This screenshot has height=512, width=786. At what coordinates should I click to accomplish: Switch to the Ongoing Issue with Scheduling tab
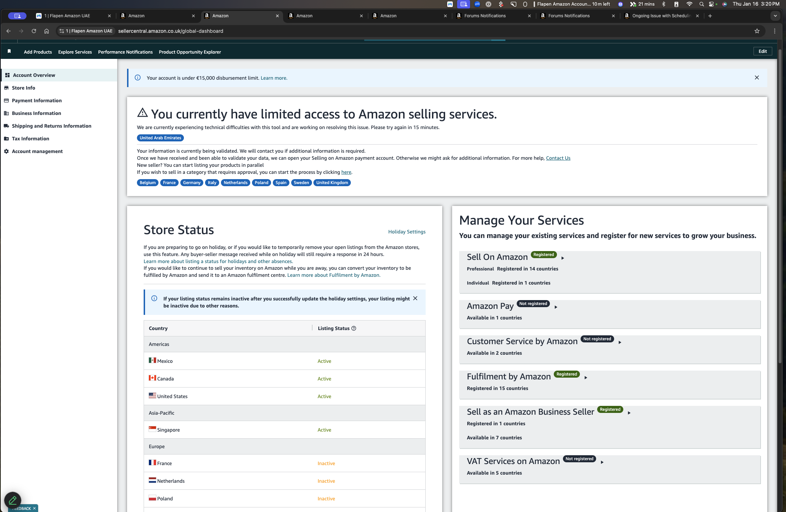click(x=661, y=16)
